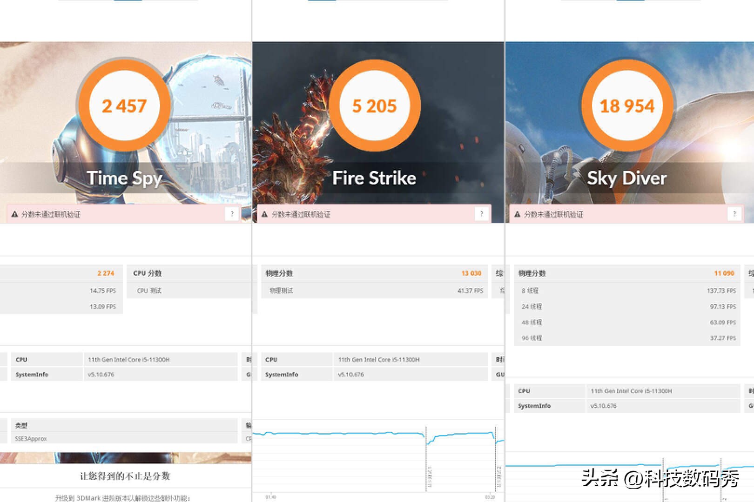Click the 24 线程 row label

532,306
